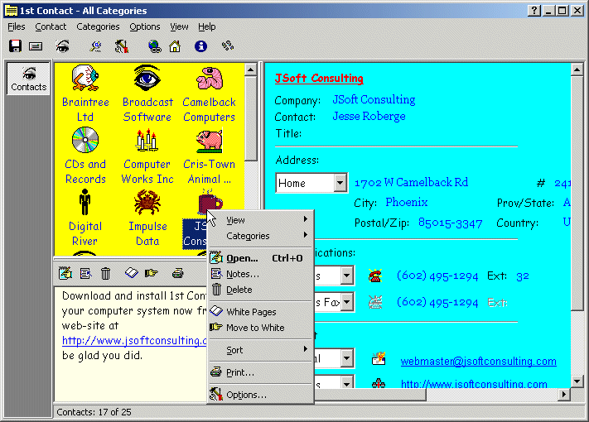Choose Notes... from context menu
The image size is (589, 422).
pos(260,274)
